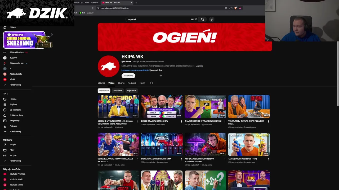
Task: Open YouTube Studio in the sidebar
Action: 16,179
